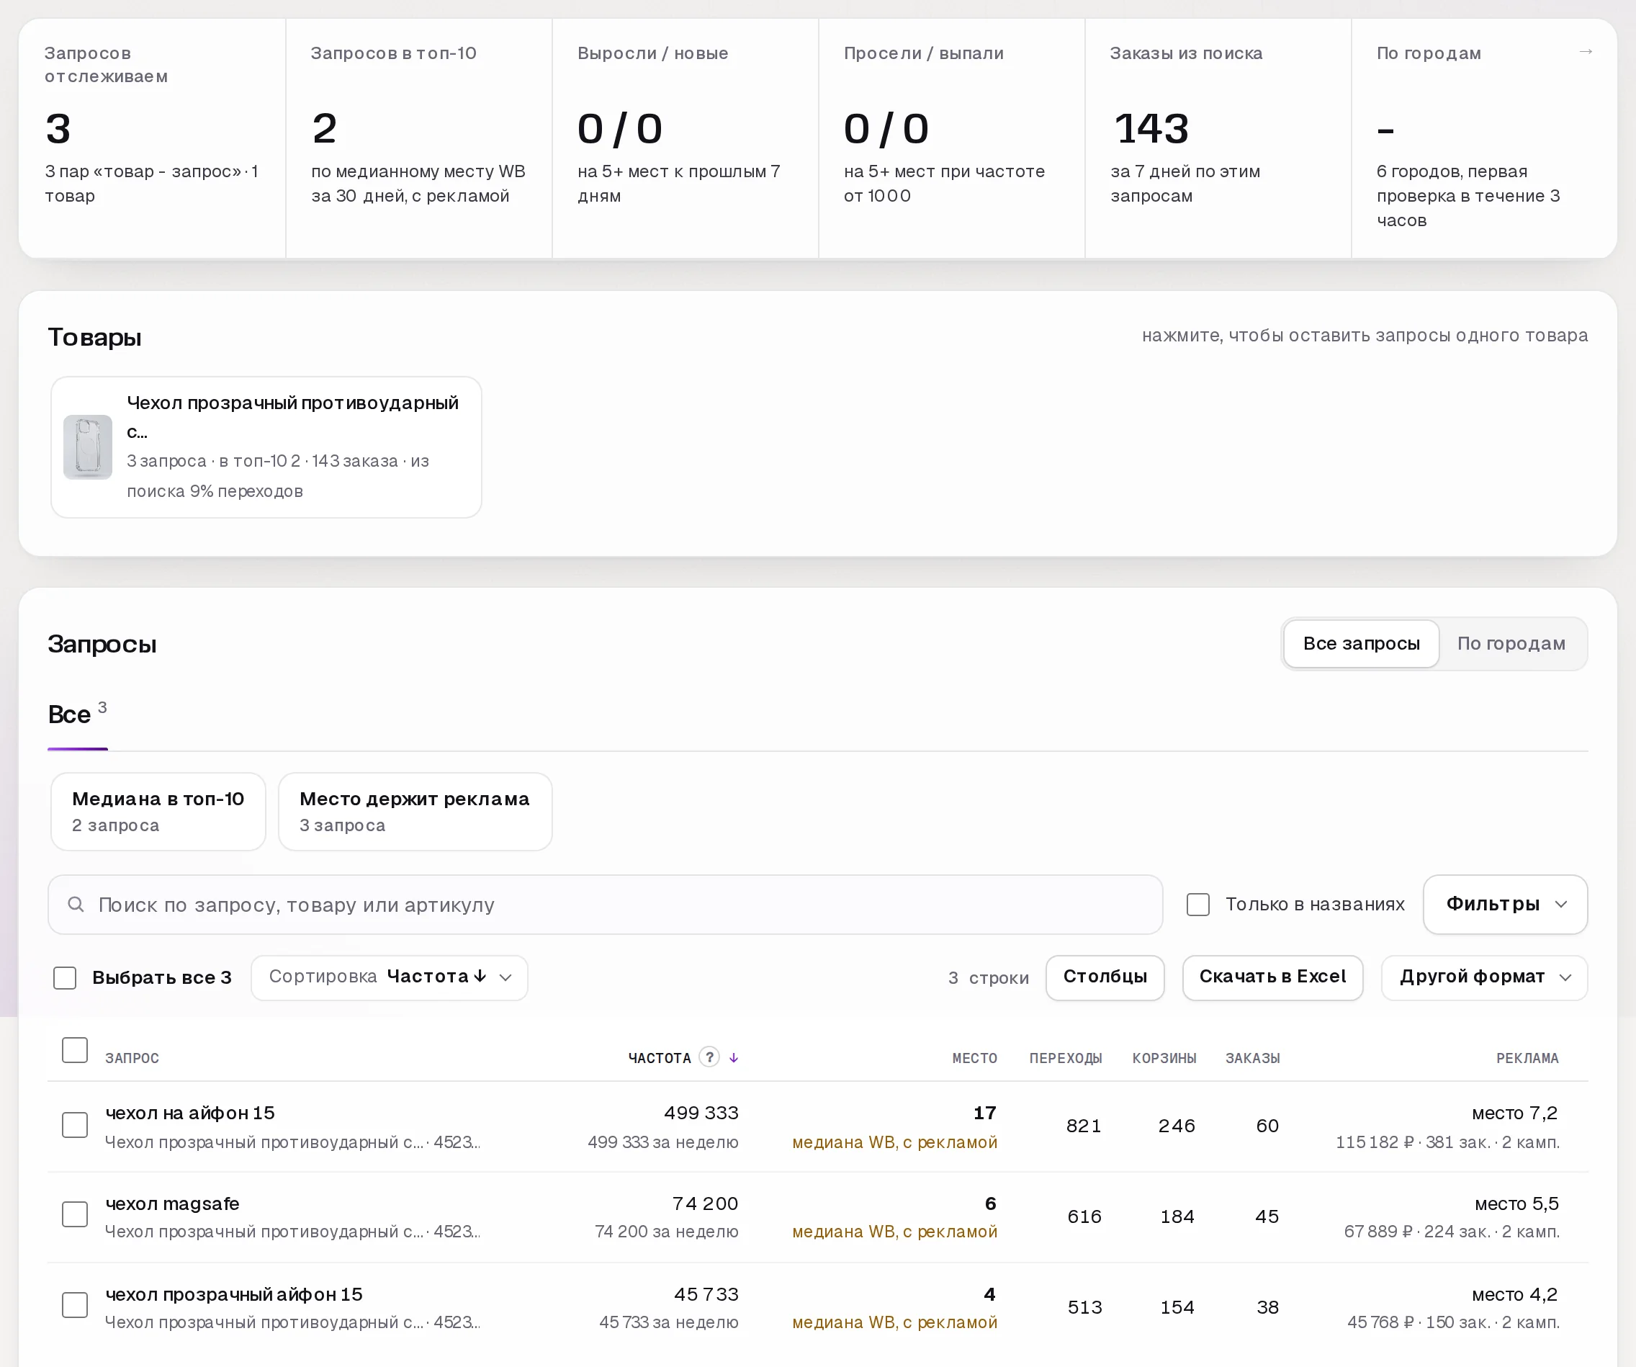
Task: Select row чехол magsafe checkbox
Action: click(x=75, y=1214)
